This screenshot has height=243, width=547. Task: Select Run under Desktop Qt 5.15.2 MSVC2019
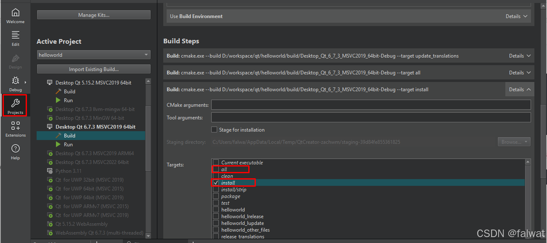(x=68, y=100)
